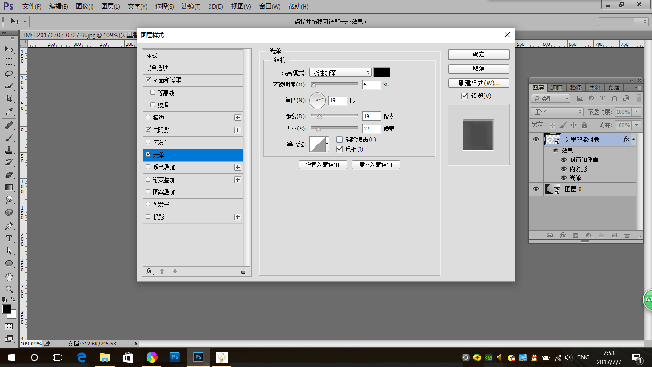652x367 pixels.
Task: Open the 滤镜 menu
Action: pos(191,7)
